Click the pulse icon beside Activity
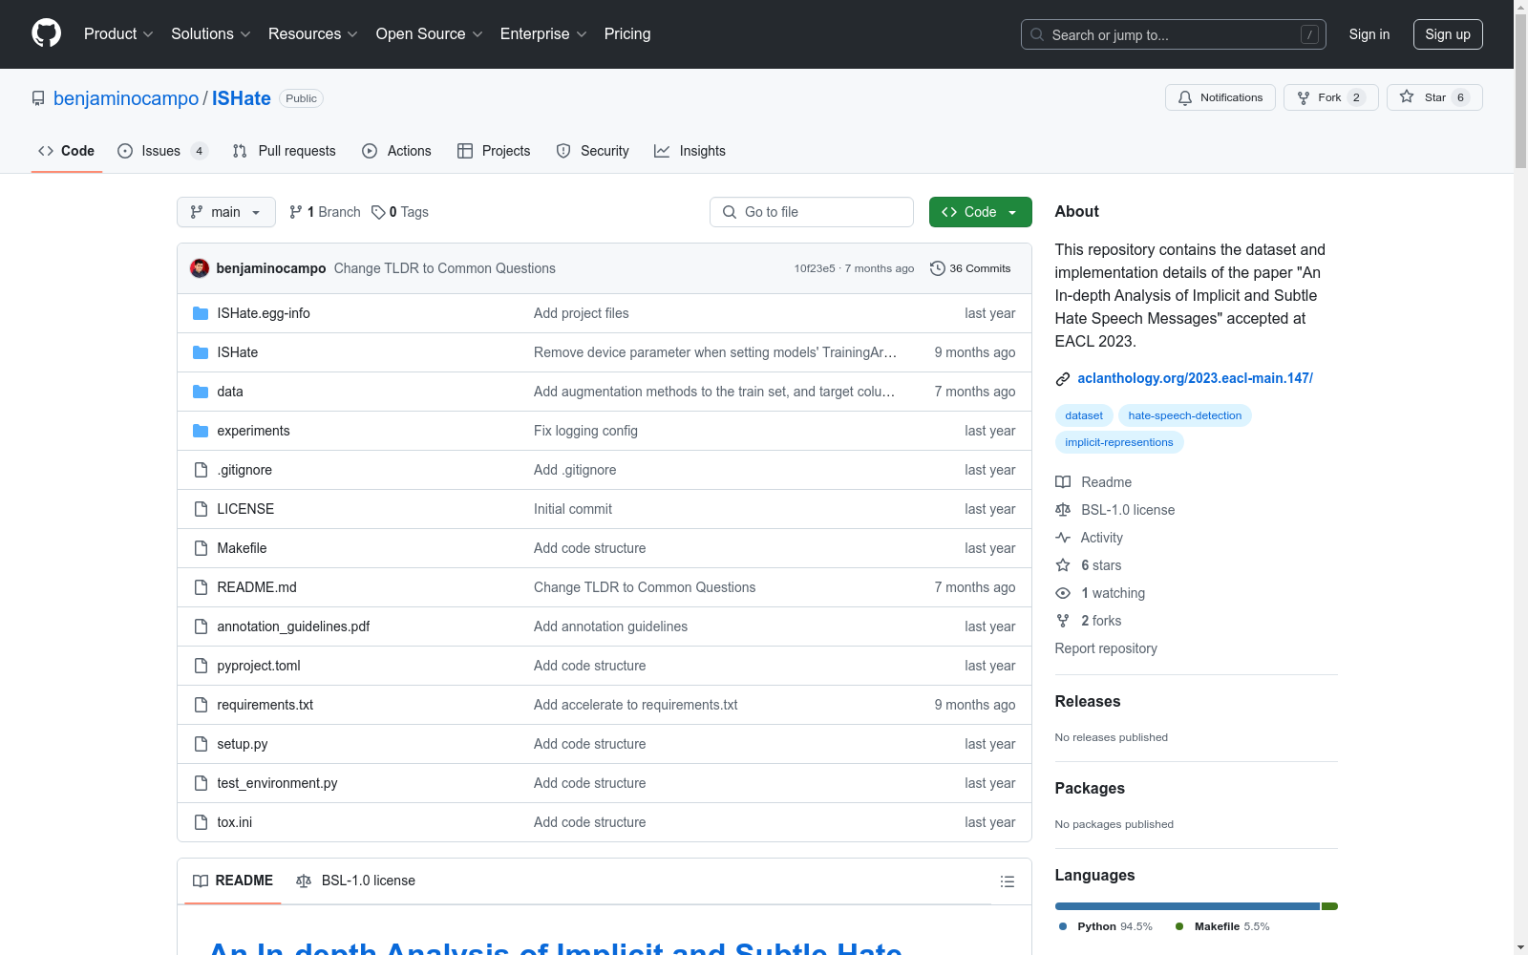1528x955 pixels. pyautogui.click(x=1063, y=538)
